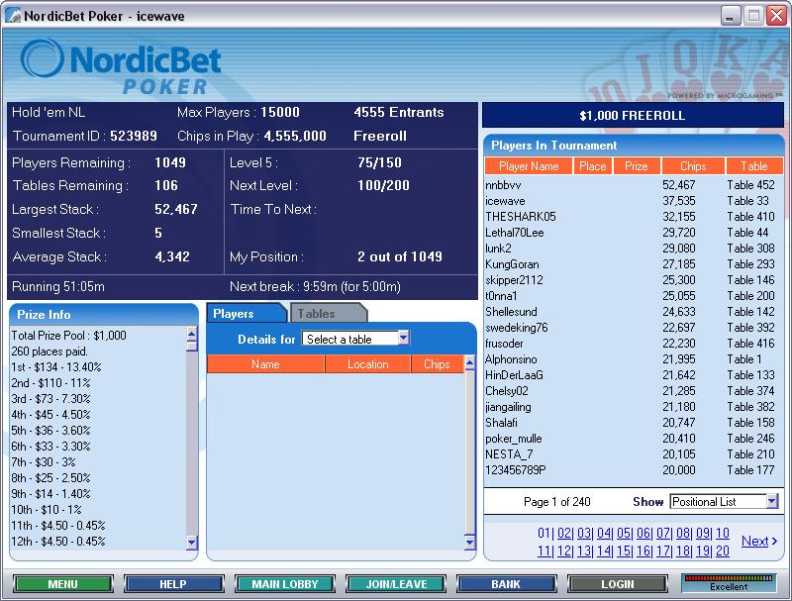Image resolution: width=792 pixels, height=601 pixels.
Task: Go to player list page 20
Action: pyautogui.click(x=723, y=551)
